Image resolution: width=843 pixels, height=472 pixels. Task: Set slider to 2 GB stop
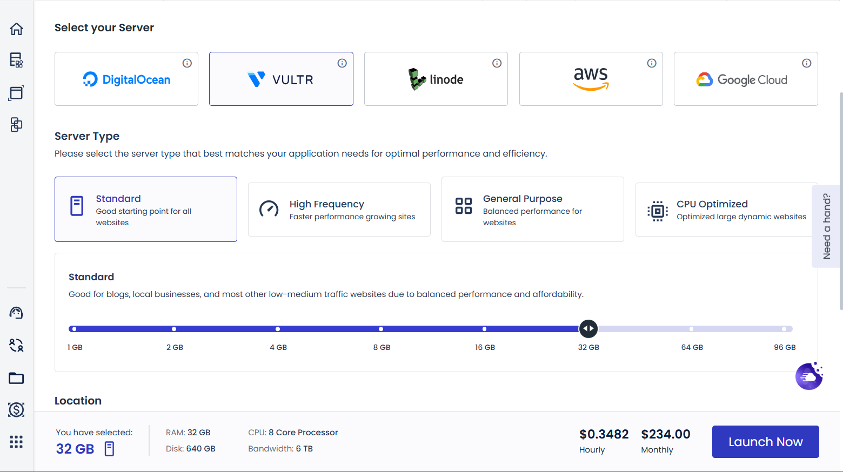coord(174,329)
